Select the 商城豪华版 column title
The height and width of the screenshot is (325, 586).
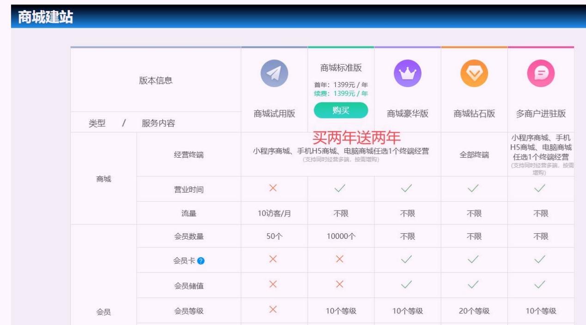407,114
